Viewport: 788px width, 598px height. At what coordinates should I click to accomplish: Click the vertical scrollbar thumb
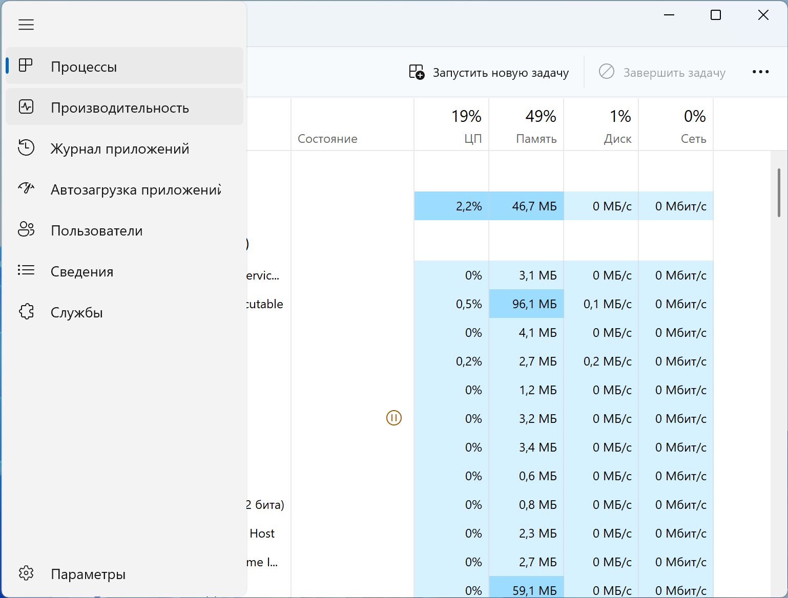(779, 193)
